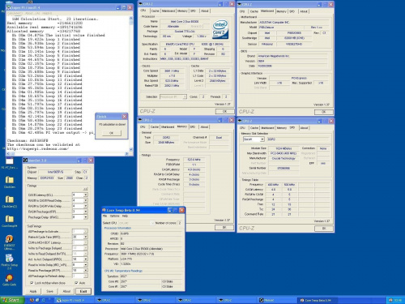Image resolution: width=405 pixels, height=304 pixels.
Task: Click the system tray icon beside the clock
Action: (x=390, y=300)
